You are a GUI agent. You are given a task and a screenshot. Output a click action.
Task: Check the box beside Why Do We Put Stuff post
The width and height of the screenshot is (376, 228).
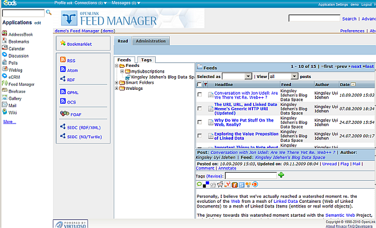[x=200, y=123]
